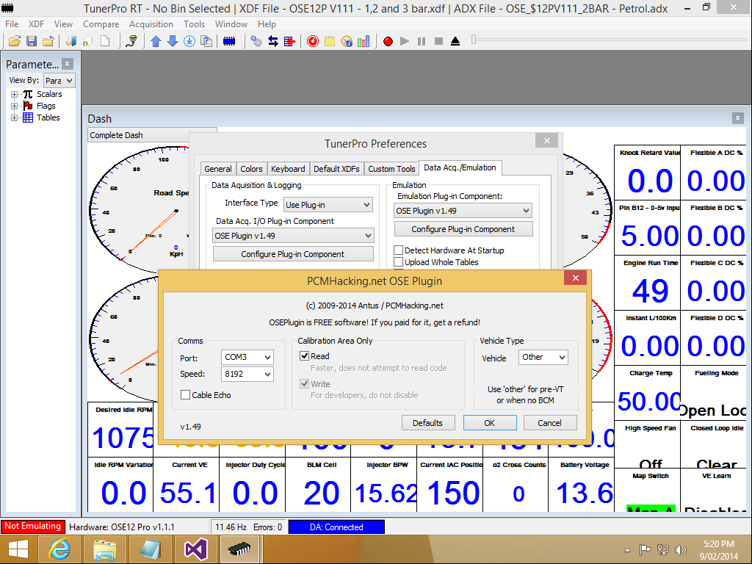Toggle the Cable Echo checkbox
The width and height of the screenshot is (752, 564).
(185, 394)
